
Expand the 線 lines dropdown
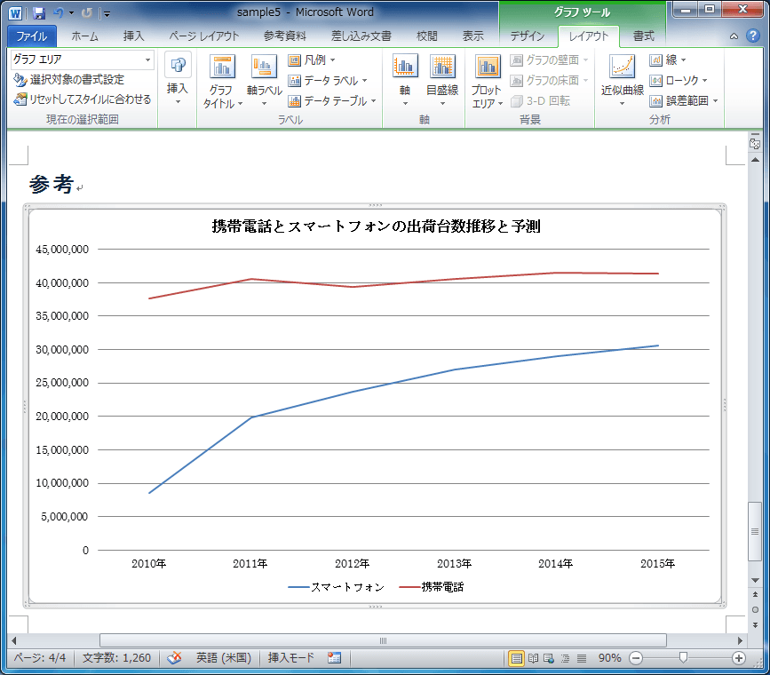pos(684,60)
